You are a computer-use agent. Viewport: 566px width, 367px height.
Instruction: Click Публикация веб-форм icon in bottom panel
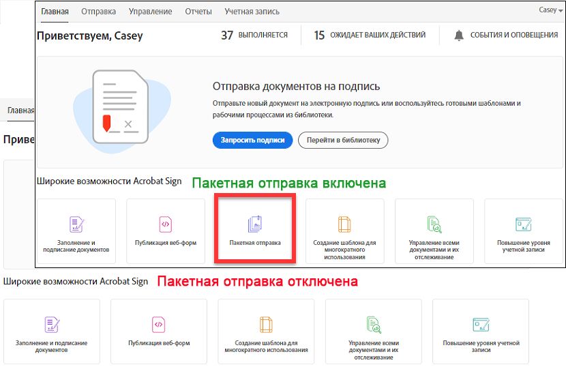pos(159,325)
